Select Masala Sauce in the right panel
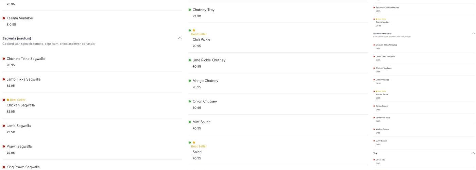Viewport: 476px width, 170px height. coord(382,95)
